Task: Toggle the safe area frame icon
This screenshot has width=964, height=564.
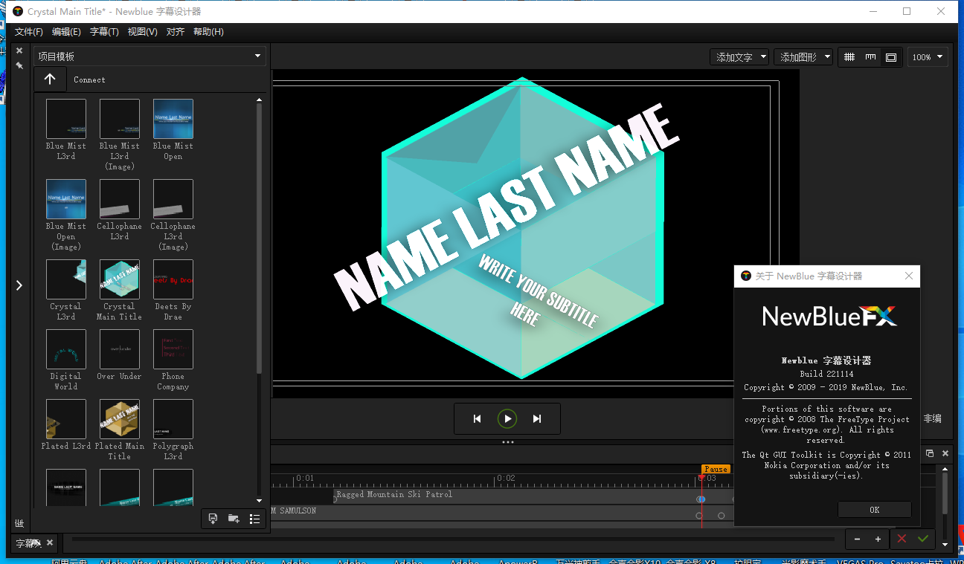Action: pos(891,57)
